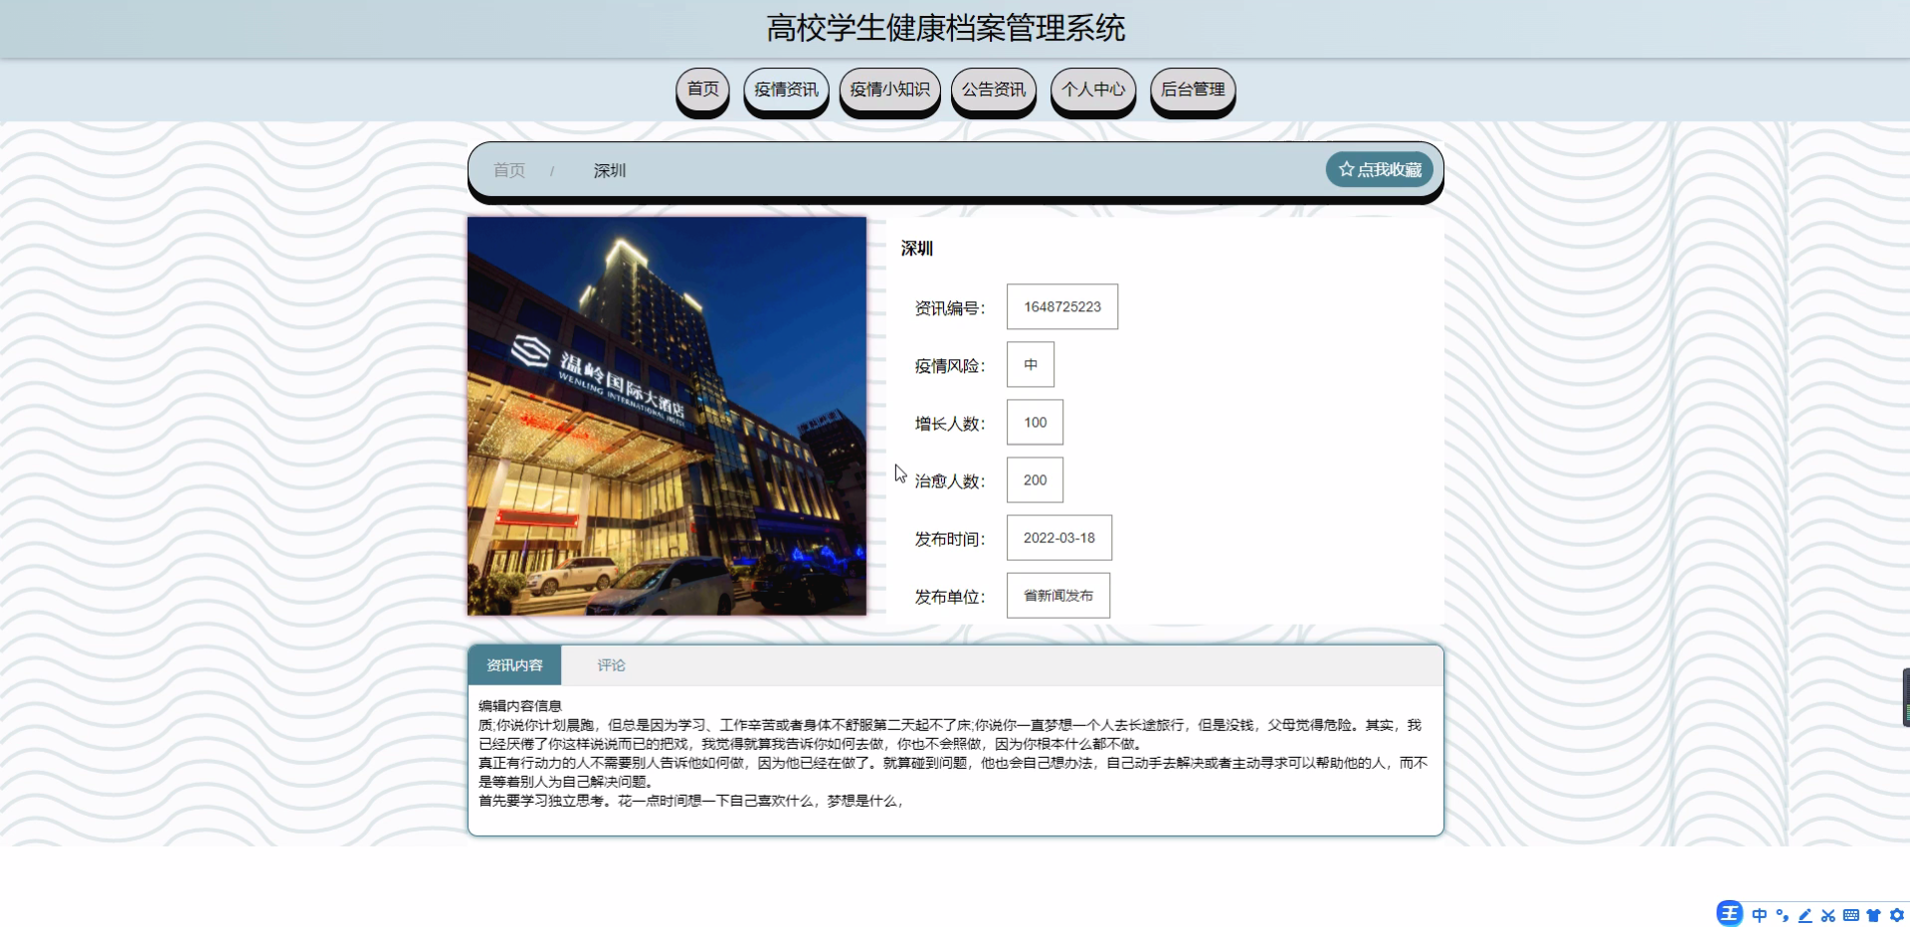Click the 编辑内容信息 text line
The image size is (1910, 927).
(520, 705)
